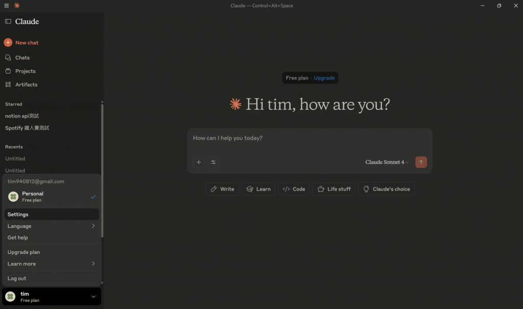Choose the Write suggestion
523x309 pixels.
pyautogui.click(x=222, y=189)
